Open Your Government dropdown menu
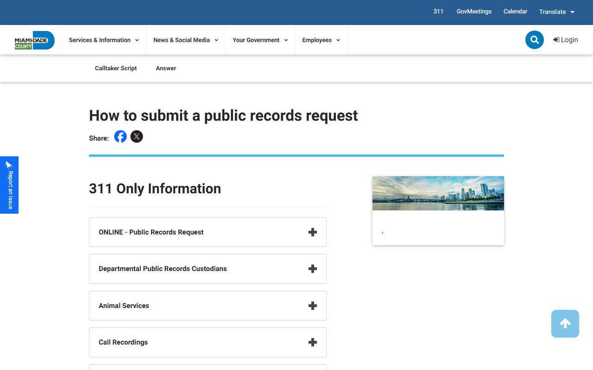This screenshot has width=593, height=370. pyautogui.click(x=260, y=40)
